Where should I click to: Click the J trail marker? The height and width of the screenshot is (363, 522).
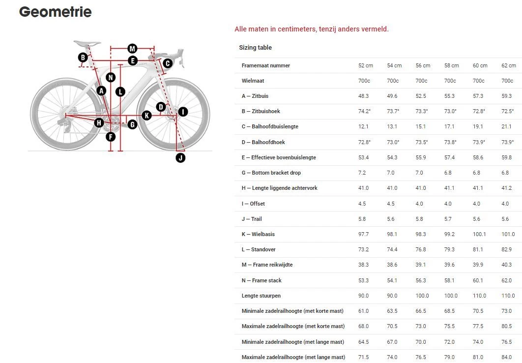[181, 158]
